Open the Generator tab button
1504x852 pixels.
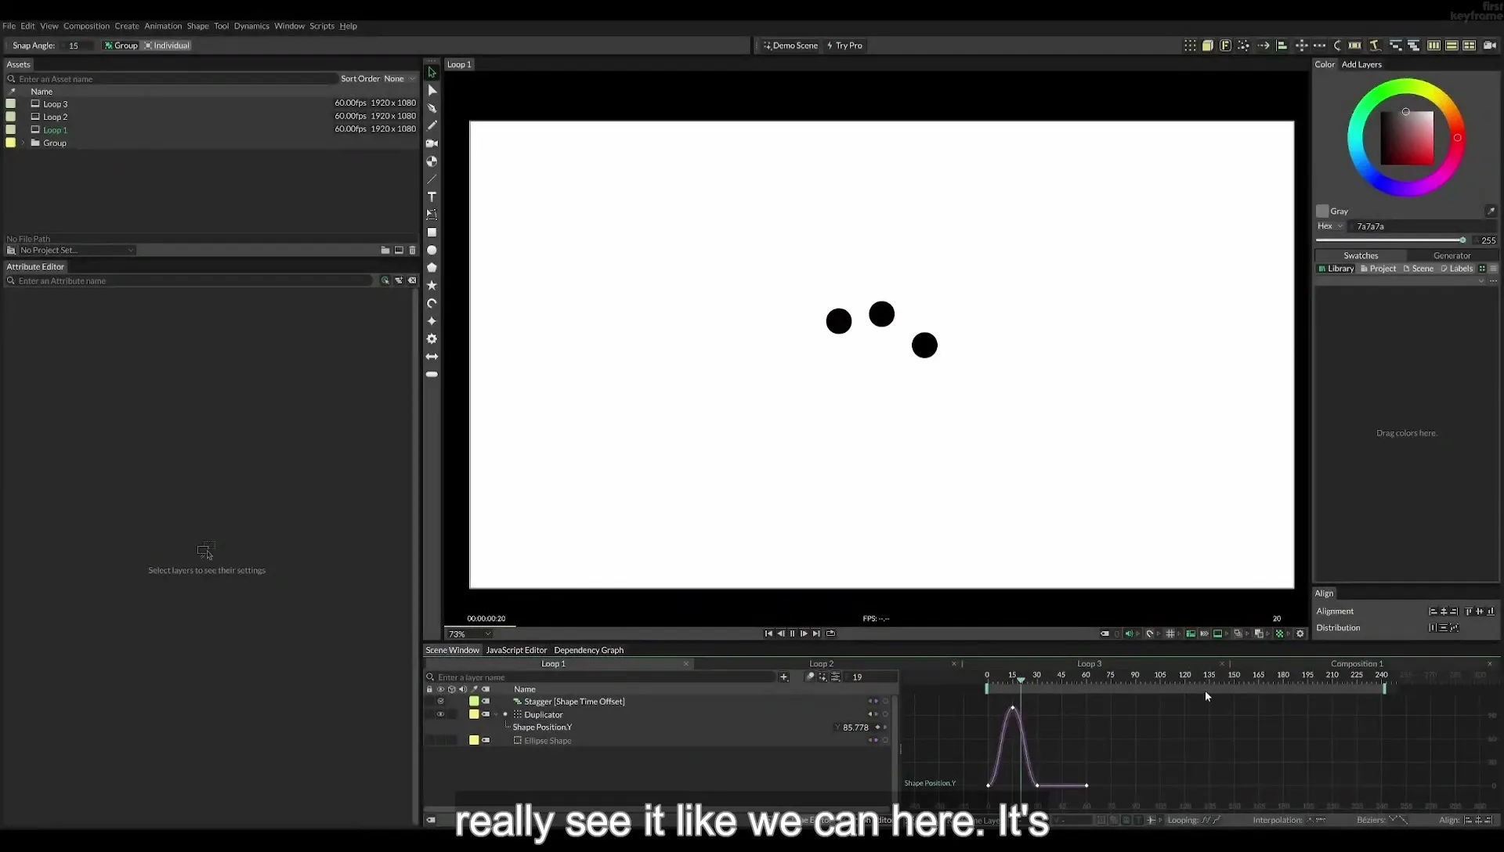1452,255
